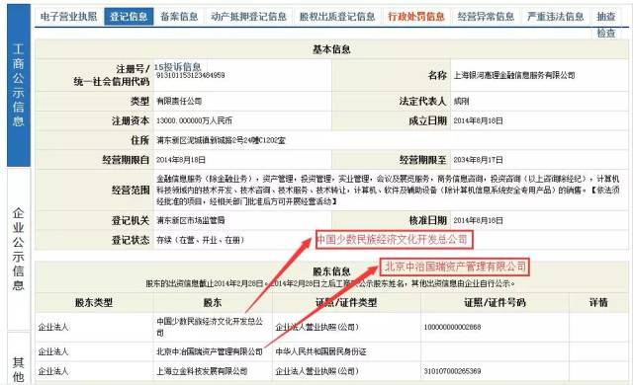This screenshot has width=633, height=385.
Task: Open 动产抵押登记信息 tab
Action: pos(248,17)
